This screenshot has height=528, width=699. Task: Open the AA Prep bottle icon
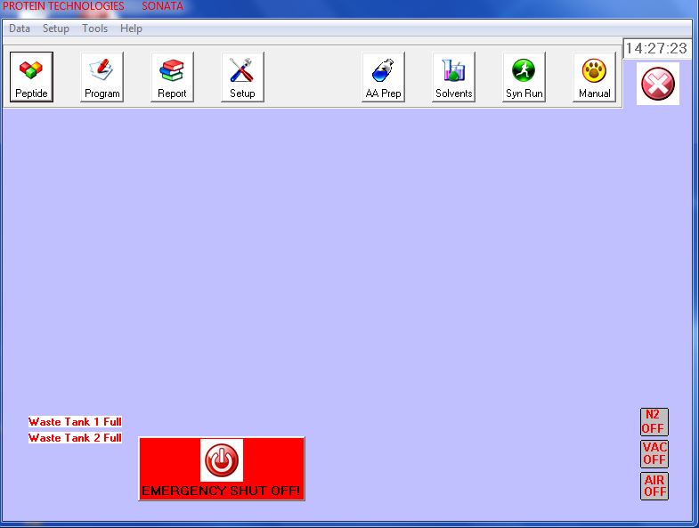(384, 77)
